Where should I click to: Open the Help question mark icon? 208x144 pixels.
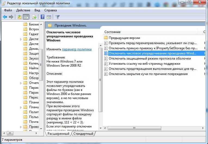tap(43, 17)
